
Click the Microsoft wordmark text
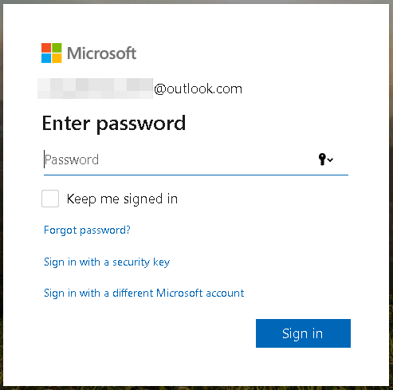(x=101, y=53)
